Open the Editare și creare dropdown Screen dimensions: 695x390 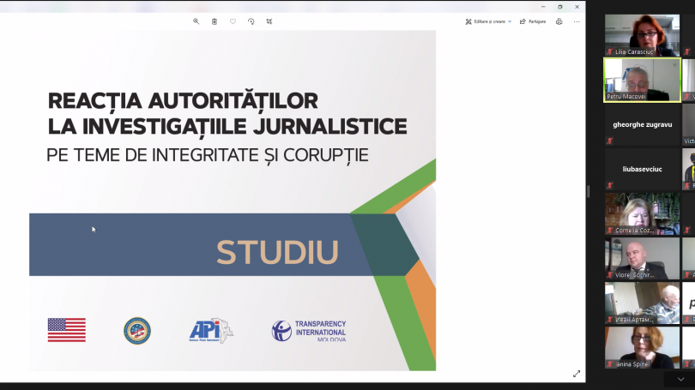pos(488,21)
